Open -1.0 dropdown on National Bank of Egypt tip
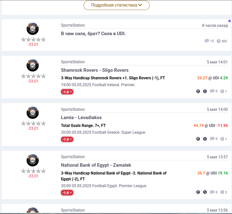232x214 pixels. tap(67, 193)
